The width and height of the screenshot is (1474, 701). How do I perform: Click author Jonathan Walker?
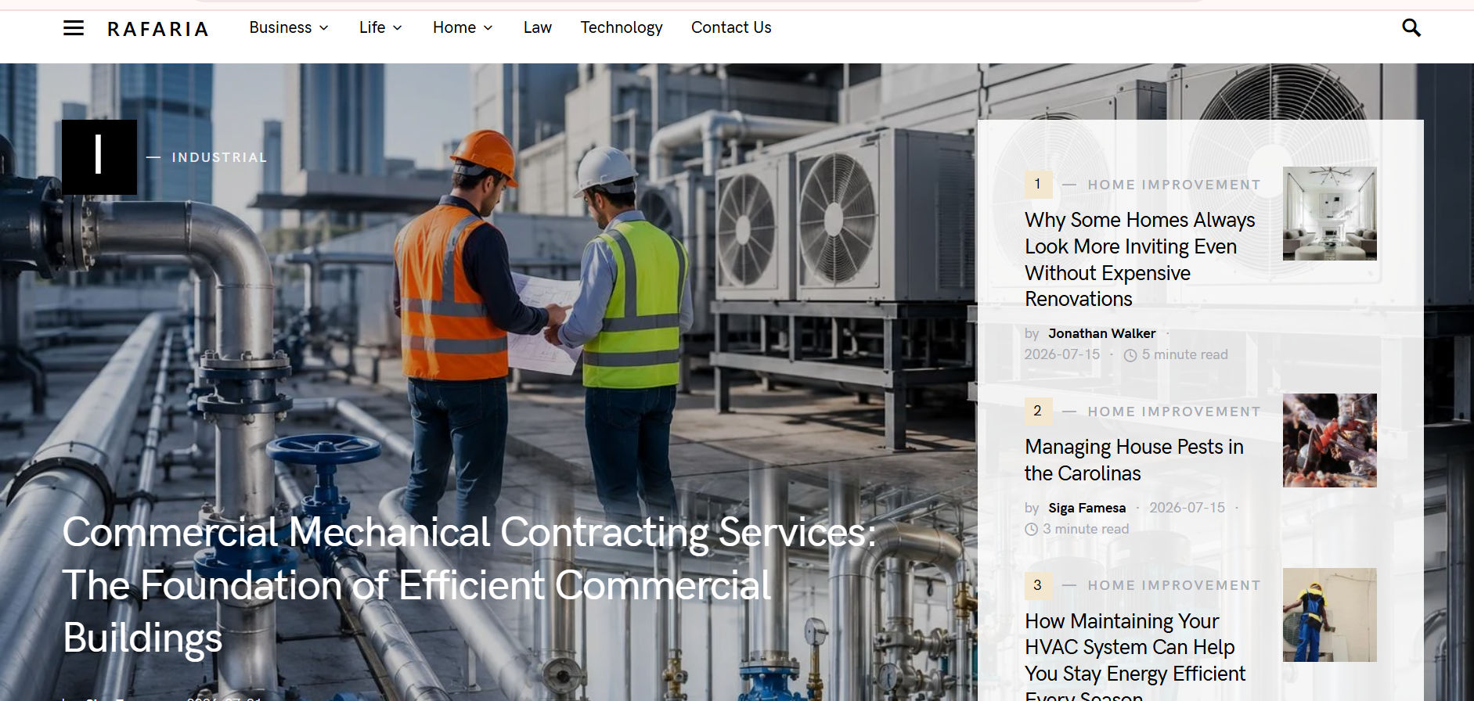click(1101, 333)
